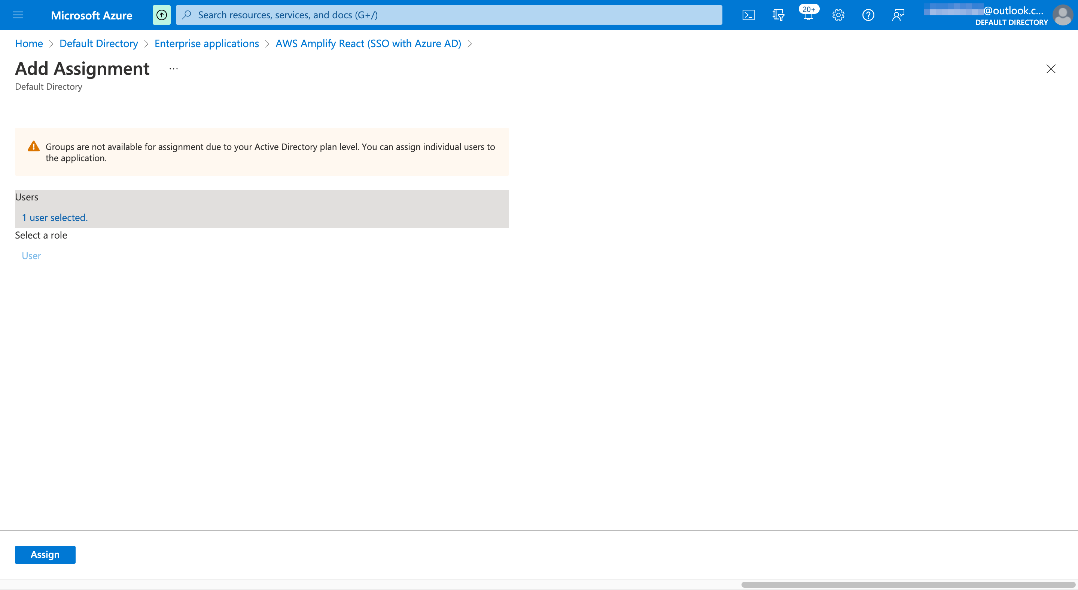Screen dimensions: 1078x590
Task: Open the help question mark icon
Action: coord(868,15)
